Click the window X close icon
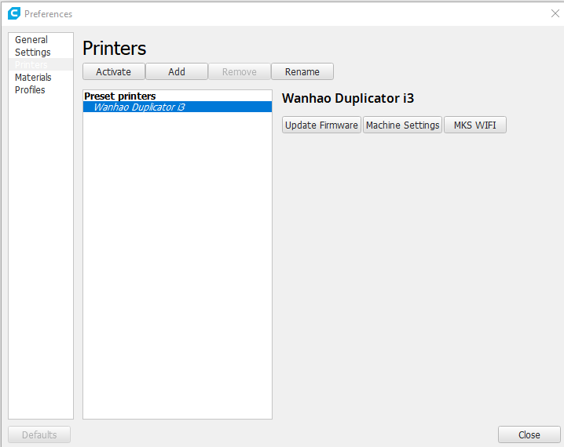564x447 pixels. [555, 13]
